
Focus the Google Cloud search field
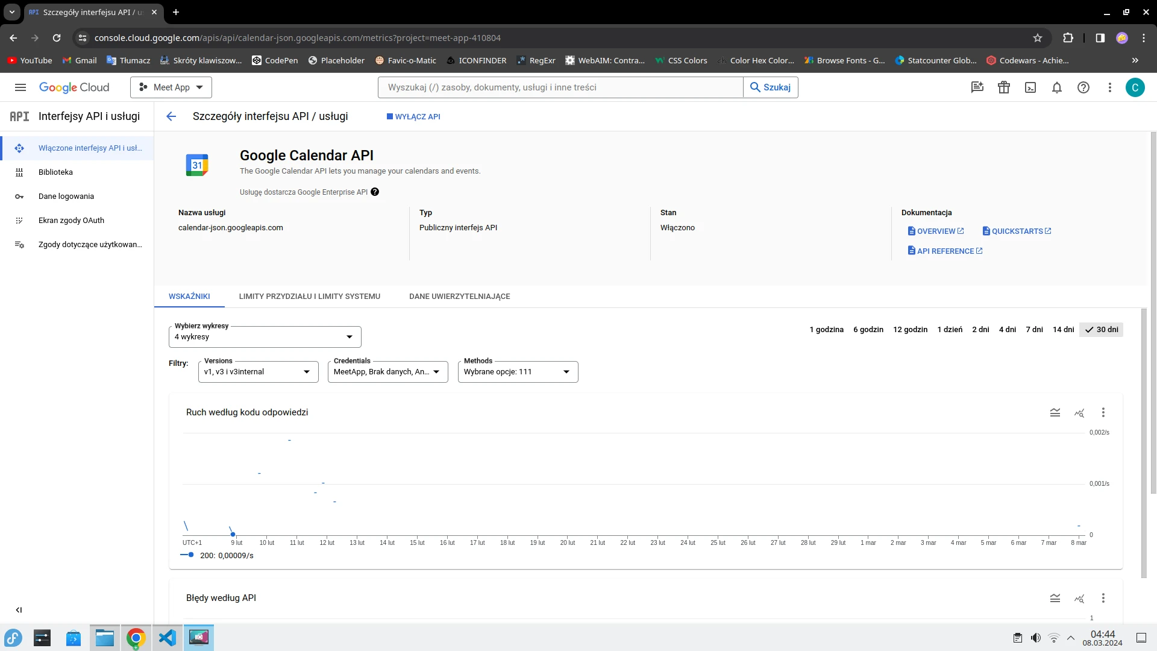pos(560,87)
